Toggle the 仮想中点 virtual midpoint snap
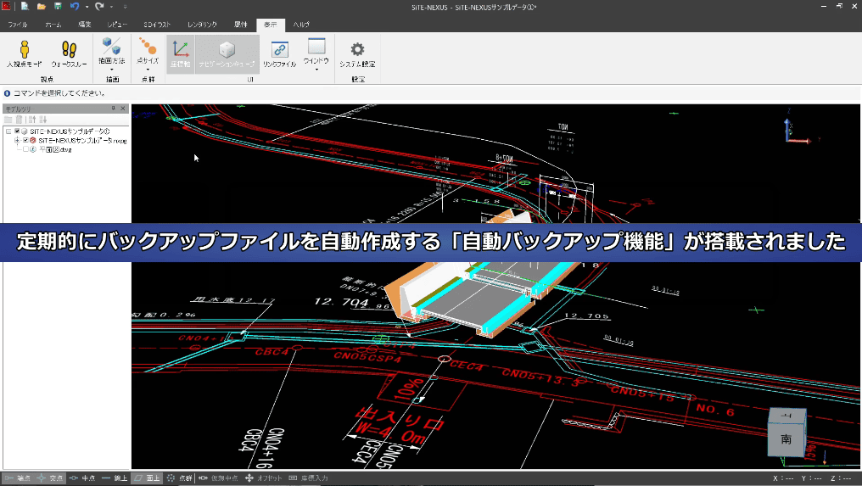 [x=218, y=478]
